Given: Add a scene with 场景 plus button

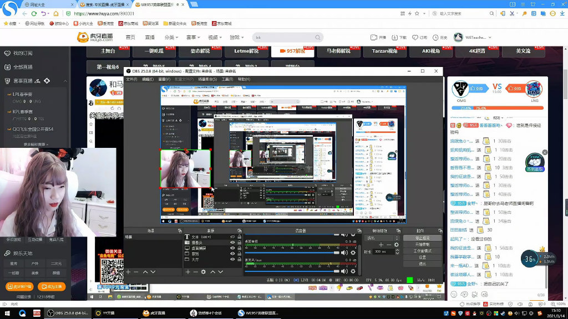Looking at the screenshot, I should (128, 272).
